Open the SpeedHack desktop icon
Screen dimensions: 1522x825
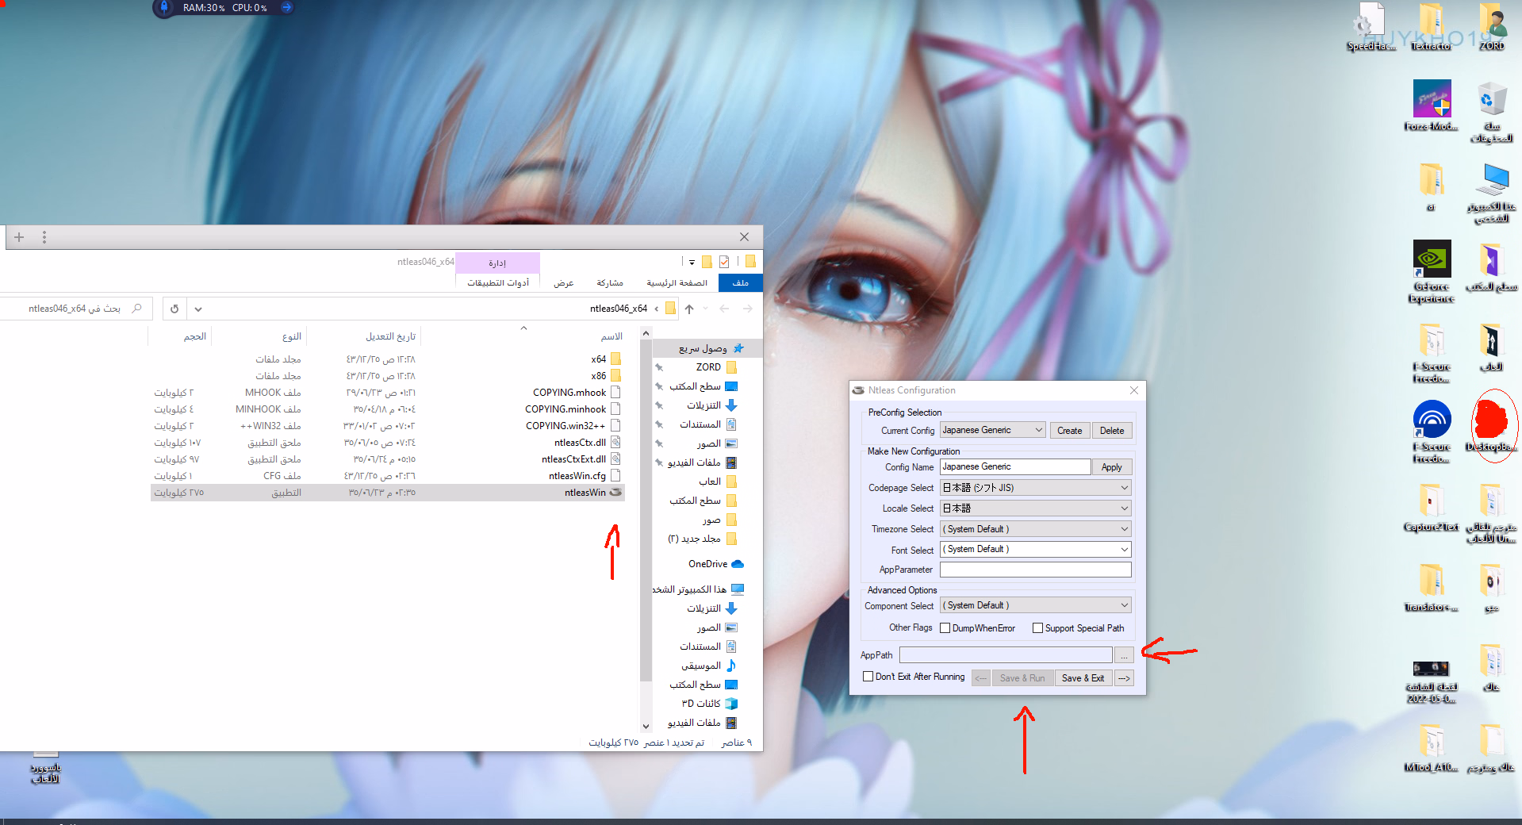[1371, 22]
